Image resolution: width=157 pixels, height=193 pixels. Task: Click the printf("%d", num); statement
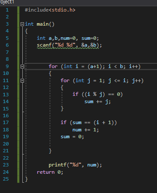[75, 165]
